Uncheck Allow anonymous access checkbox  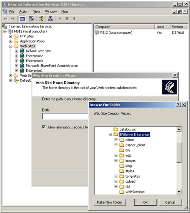coord(44,127)
